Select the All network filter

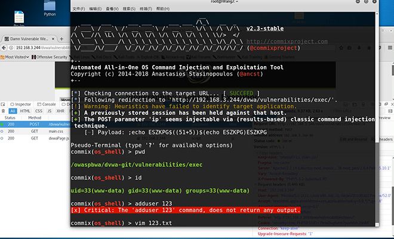coord(13,111)
